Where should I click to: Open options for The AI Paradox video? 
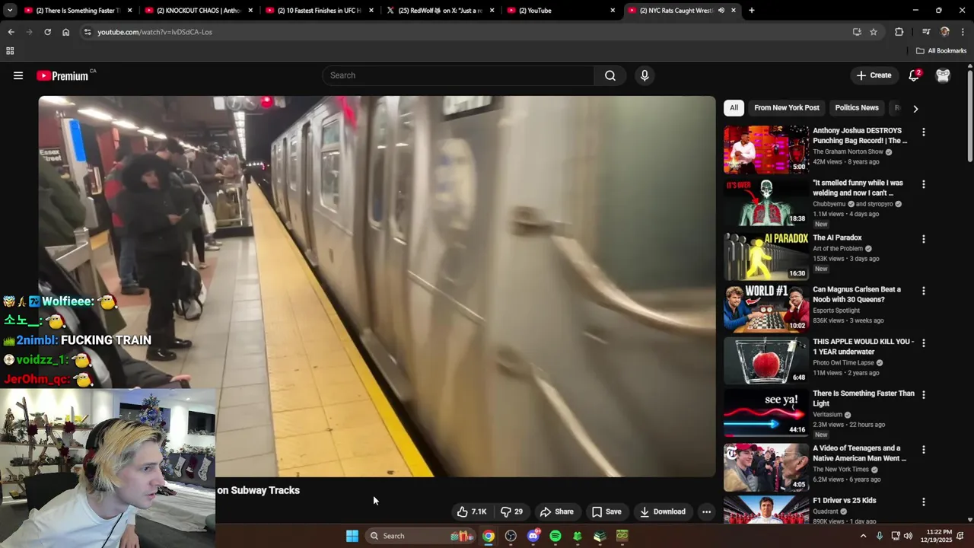923,239
